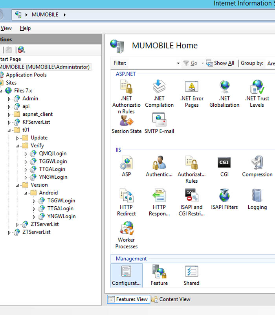Open the Logging feature
The image size is (275, 315).
tap(257, 199)
